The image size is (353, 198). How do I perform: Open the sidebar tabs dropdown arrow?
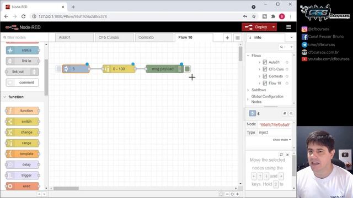pyautogui.click(x=291, y=37)
